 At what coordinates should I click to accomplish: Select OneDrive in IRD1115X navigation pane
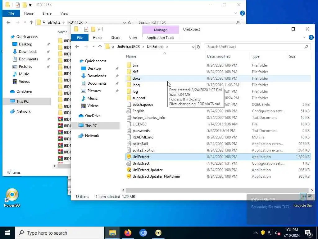[x=24, y=91]
